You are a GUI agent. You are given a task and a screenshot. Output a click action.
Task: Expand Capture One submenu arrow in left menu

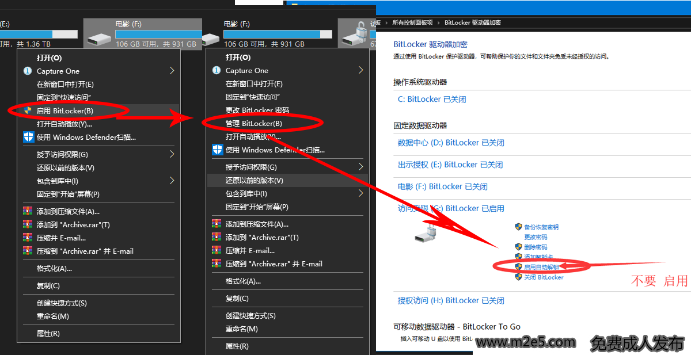click(172, 71)
